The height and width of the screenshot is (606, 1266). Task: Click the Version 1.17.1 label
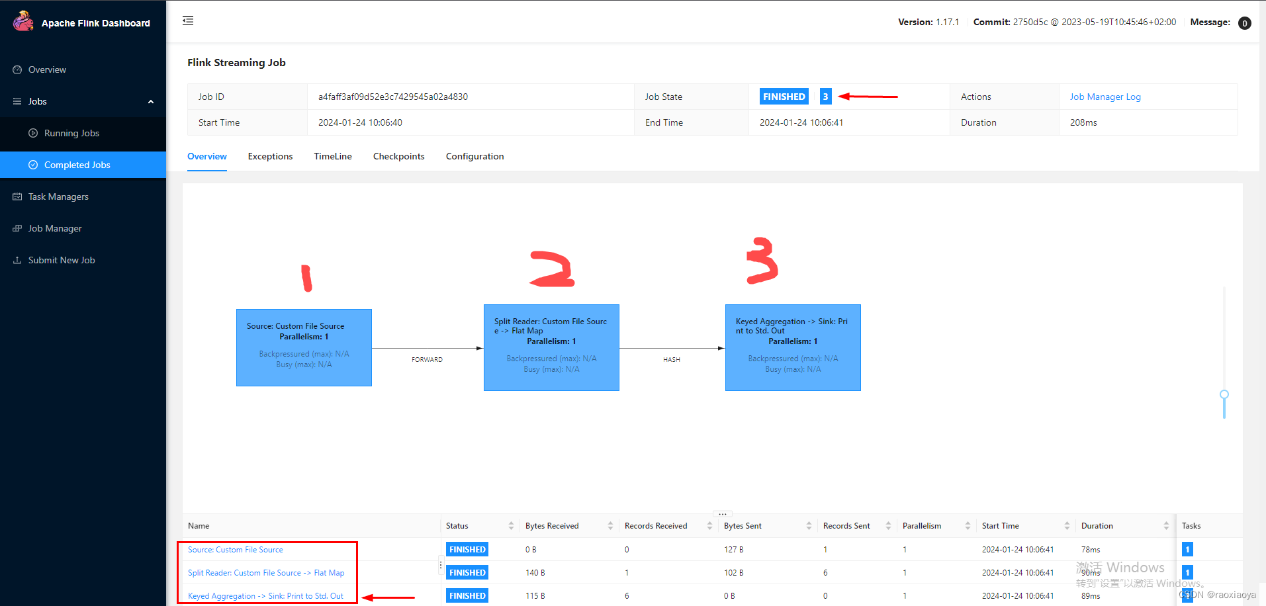coord(928,22)
